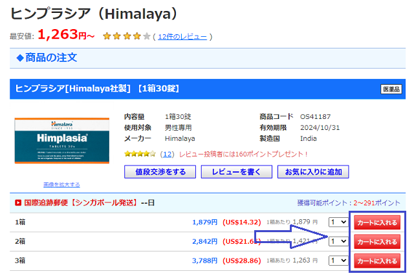Add 1箱 to cart with カートに入れる
This screenshot has height=278, width=414.
click(x=377, y=222)
